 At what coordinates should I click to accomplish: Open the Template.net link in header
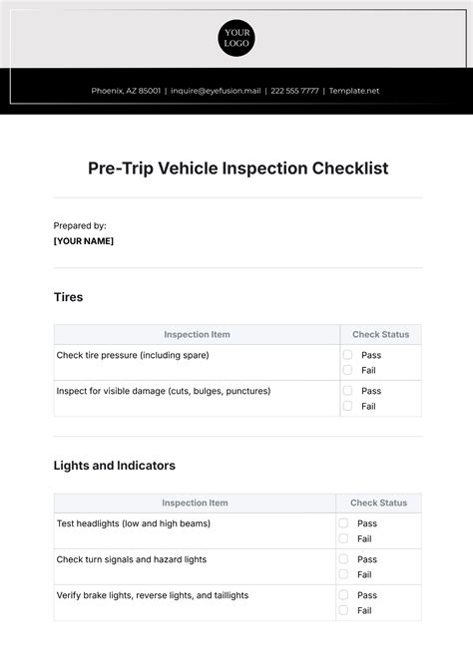[x=354, y=91]
